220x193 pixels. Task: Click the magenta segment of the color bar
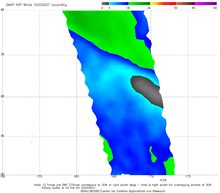206,4
